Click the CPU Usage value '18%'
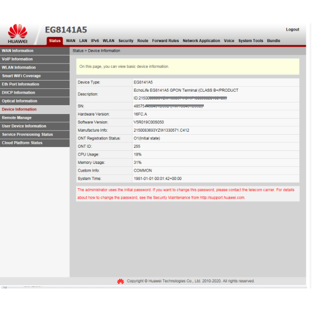 click(x=137, y=154)
